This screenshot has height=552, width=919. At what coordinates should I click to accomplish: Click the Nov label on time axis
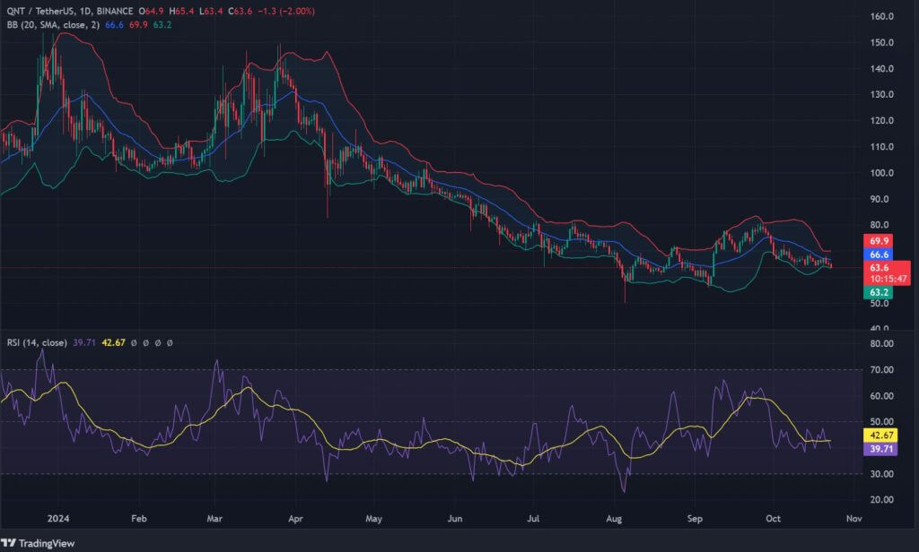854,518
